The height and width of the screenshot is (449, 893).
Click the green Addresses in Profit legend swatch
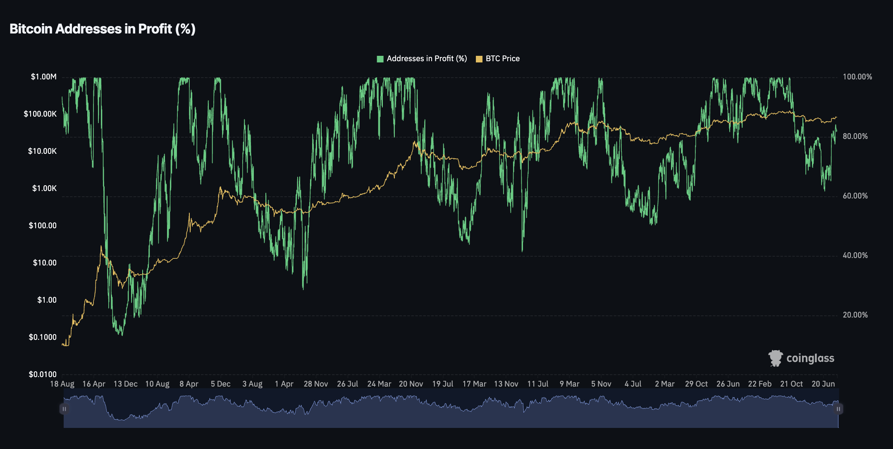click(x=380, y=59)
